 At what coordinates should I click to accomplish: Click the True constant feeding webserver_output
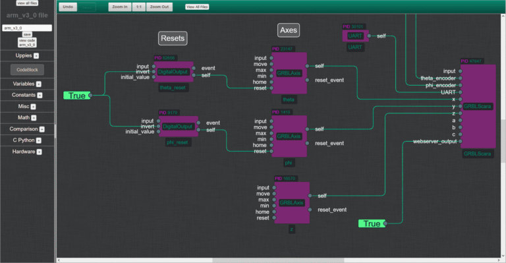click(372, 223)
